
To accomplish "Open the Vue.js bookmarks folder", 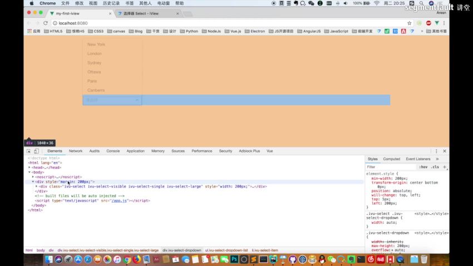I will pyautogui.click(x=233, y=31).
